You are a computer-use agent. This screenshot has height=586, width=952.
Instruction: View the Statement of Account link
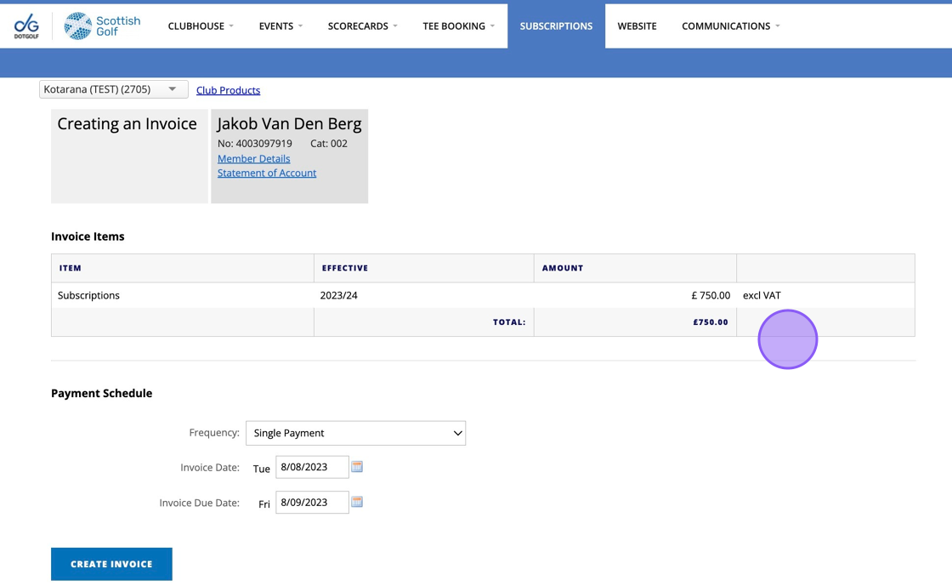[266, 173]
